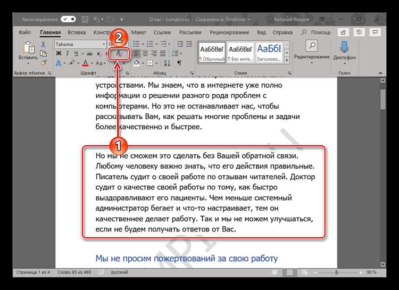The width and height of the screenshot is (399, 290).
Task: Click the Undo arrow icon
Action: [97, 19]
